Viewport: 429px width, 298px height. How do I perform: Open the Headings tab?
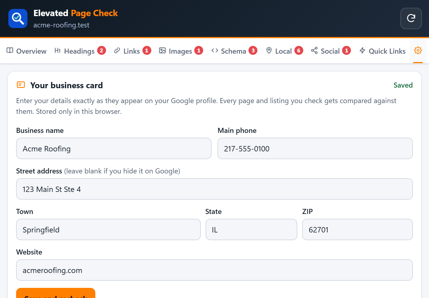pos(80,51)
